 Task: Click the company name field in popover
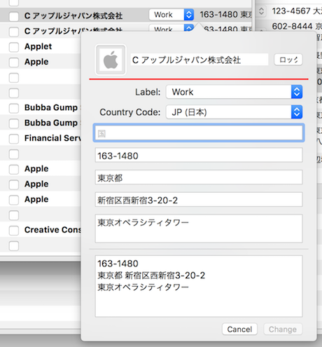[x=199, y=60]
